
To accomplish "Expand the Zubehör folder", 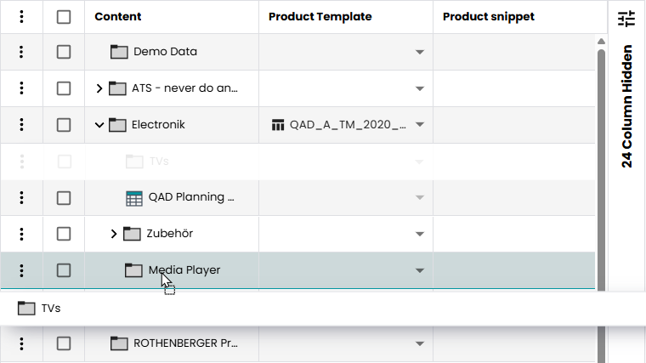I will pos(114,234).
